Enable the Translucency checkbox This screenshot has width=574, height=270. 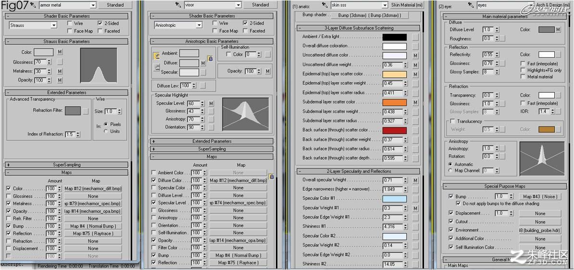click(453, 121)
